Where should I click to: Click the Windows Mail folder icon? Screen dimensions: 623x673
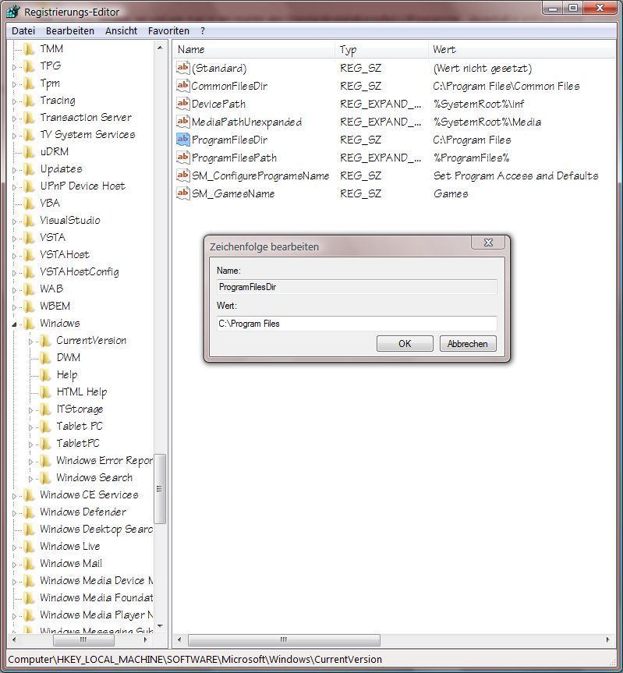pos(29,564)
